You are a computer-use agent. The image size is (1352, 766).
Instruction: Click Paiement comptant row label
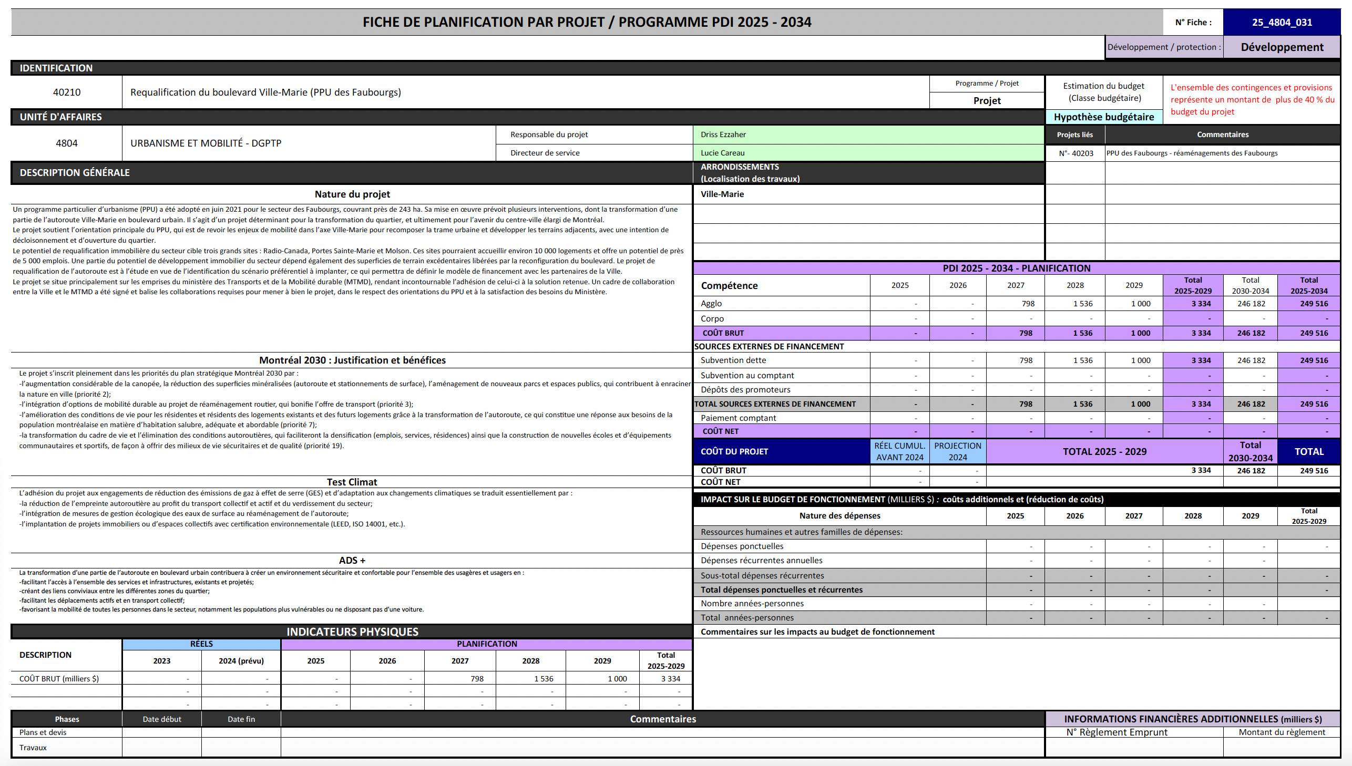coord(739,418)
